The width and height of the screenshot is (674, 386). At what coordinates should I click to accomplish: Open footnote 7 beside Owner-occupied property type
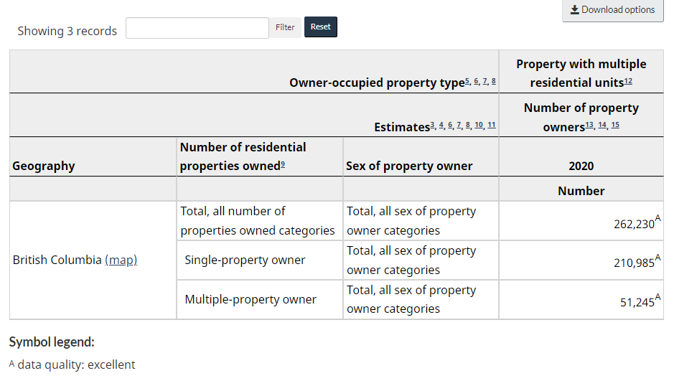tap(485, 81)
